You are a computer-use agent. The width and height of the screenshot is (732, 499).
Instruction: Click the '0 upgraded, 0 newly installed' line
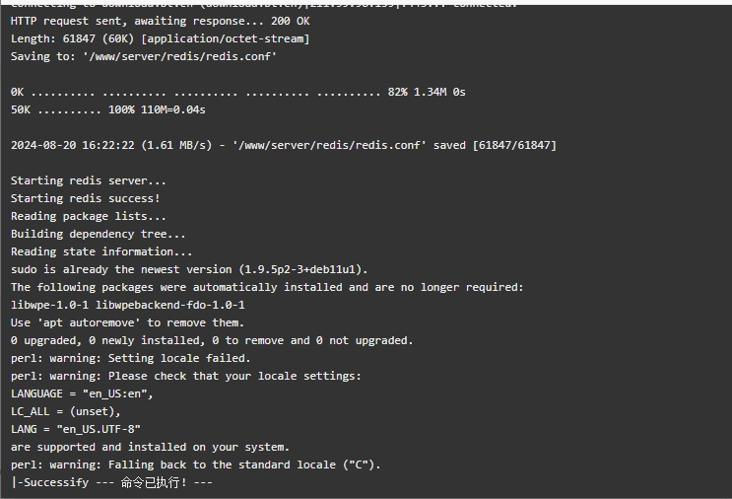(x=212, y=340)
